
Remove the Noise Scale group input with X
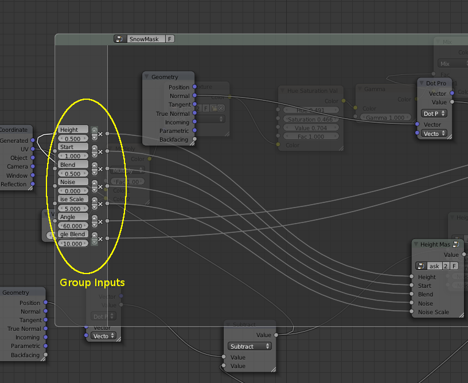(100, 204)
